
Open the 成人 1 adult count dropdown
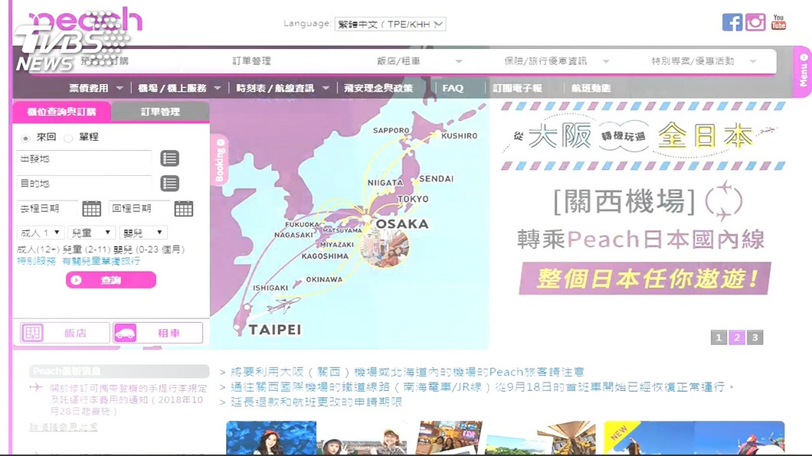(41, 233)
